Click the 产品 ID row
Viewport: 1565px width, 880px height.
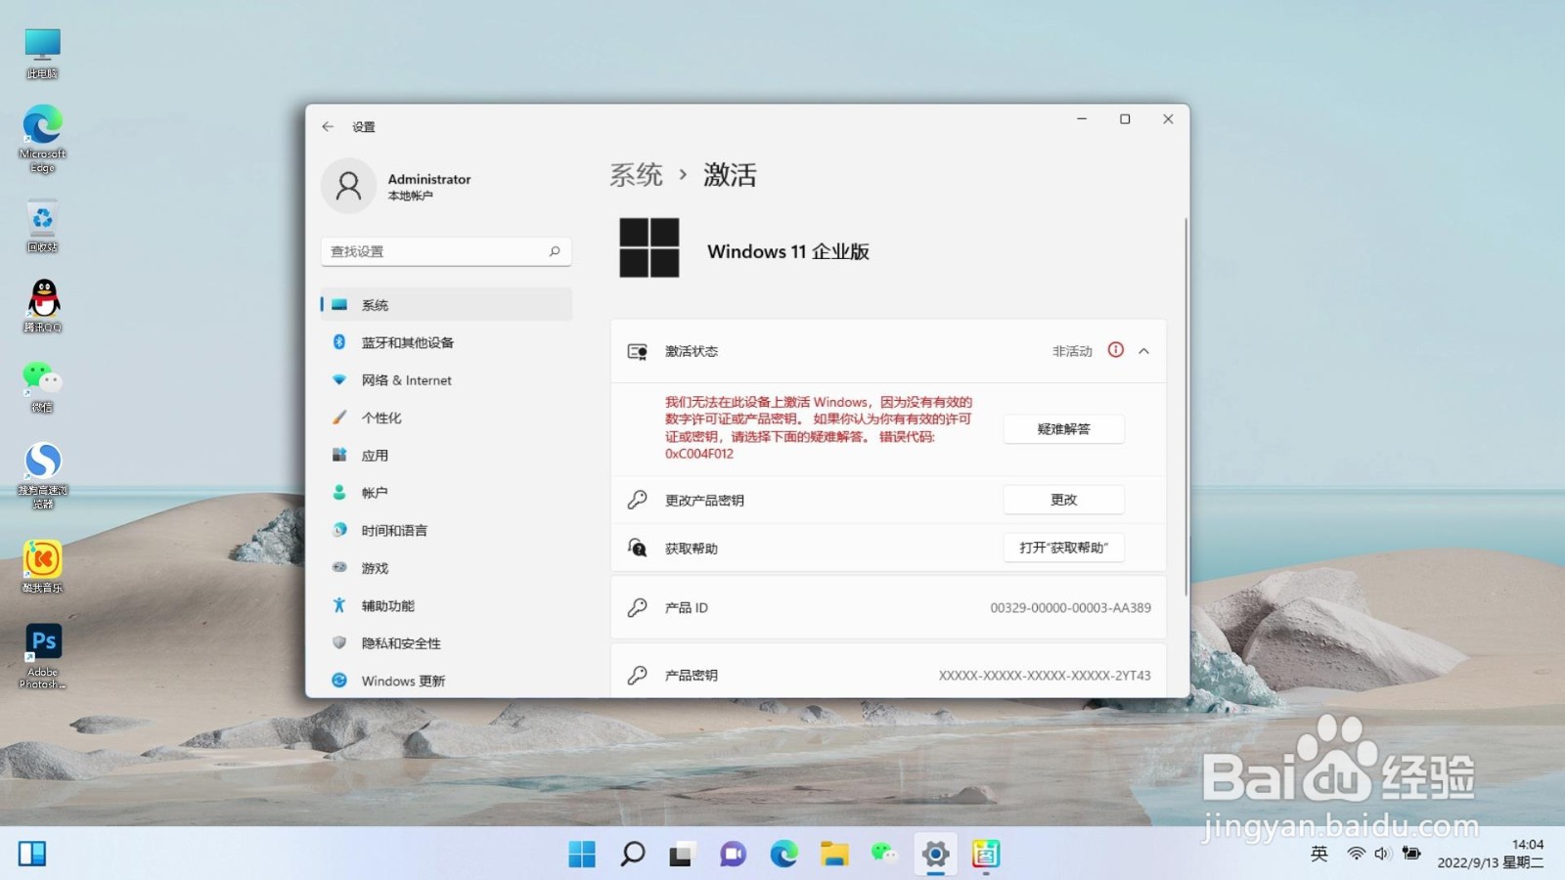click(x=888, y=607)
